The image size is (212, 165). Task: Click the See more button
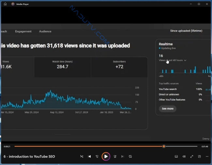click(x=168, y=109)
